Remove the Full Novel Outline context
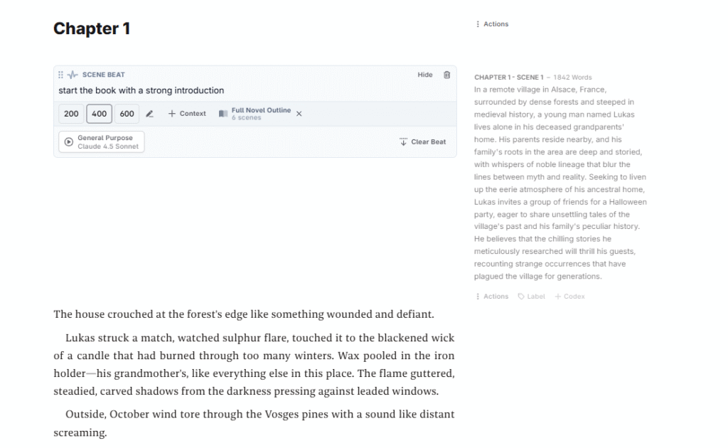Screen dimensions: 728x448 [x=299, y=114]
